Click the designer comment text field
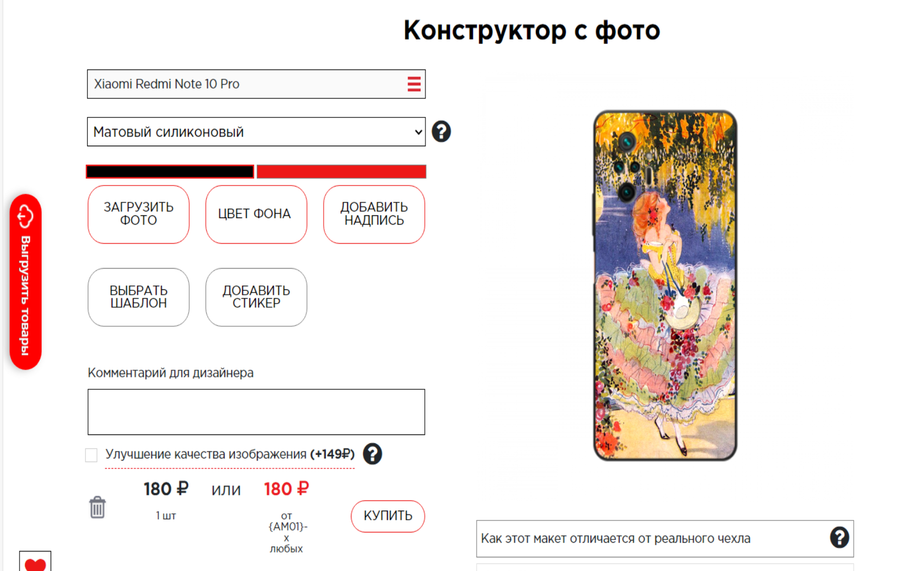This screenshot has width=914, height=571. click(x=256, y=412)
